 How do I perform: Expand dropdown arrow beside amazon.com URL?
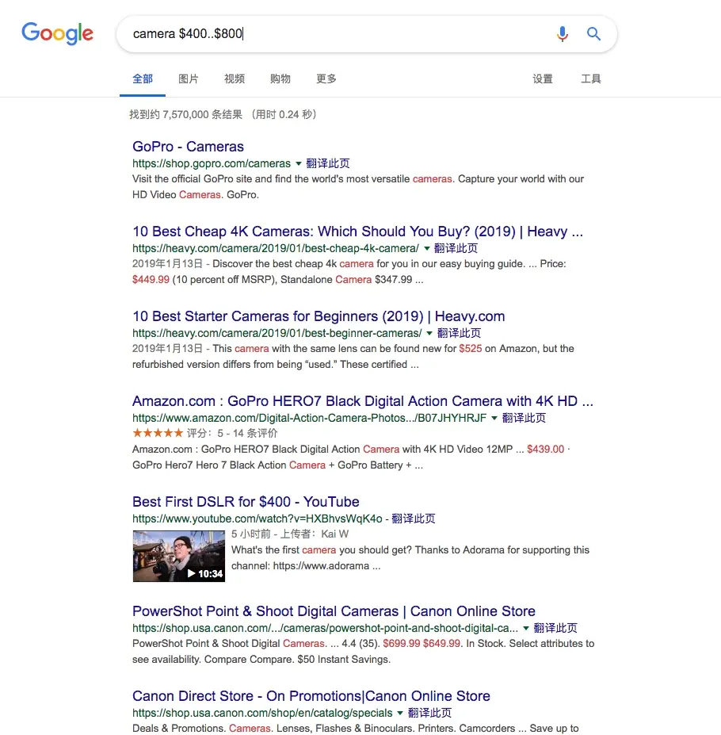(x=494, y=418)
